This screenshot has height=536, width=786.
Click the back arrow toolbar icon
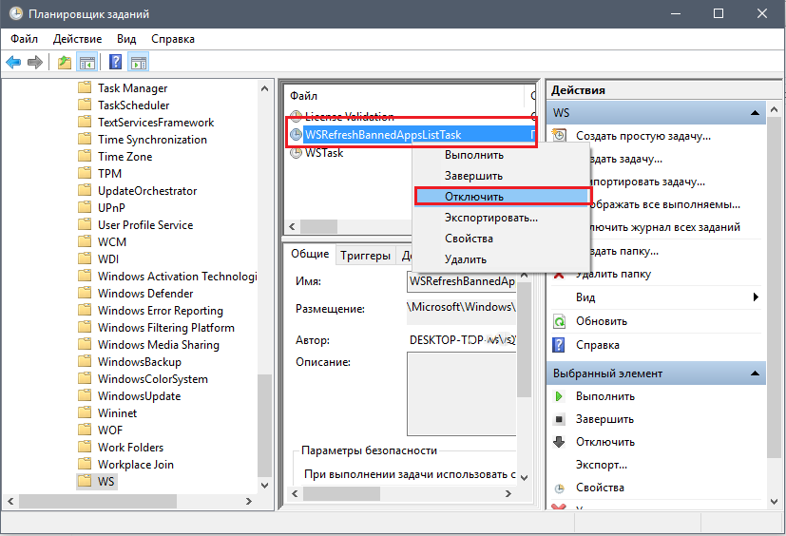point(13,63)
